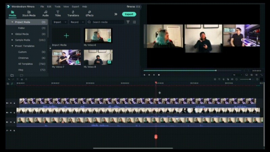This screenshot has height=152, width=270.
Task: Collapse the Preset Templates section
Action: [12, 46]
